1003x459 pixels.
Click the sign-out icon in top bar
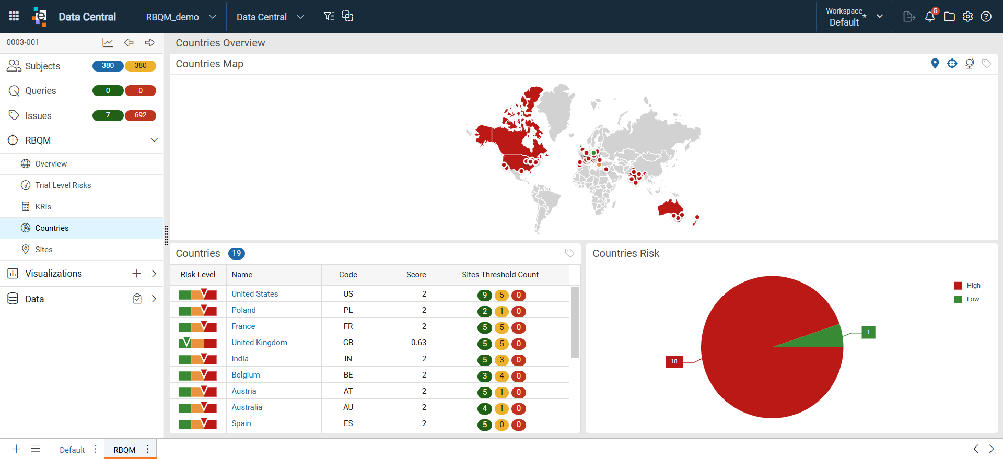pos(909,17)
